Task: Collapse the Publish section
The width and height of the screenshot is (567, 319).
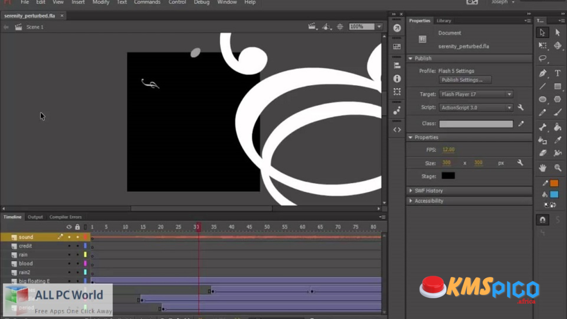Action: pos(411,58)
